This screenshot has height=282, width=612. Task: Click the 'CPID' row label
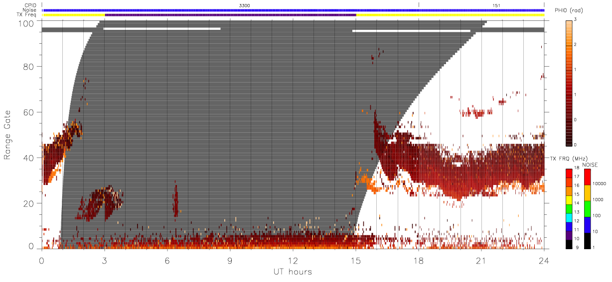point(31,5)
